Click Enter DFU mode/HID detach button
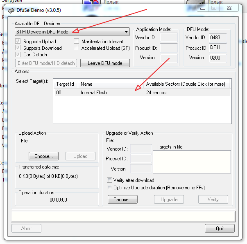 click(x=46, y=63)
